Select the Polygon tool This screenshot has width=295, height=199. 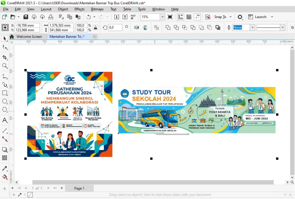click(5, 110)
